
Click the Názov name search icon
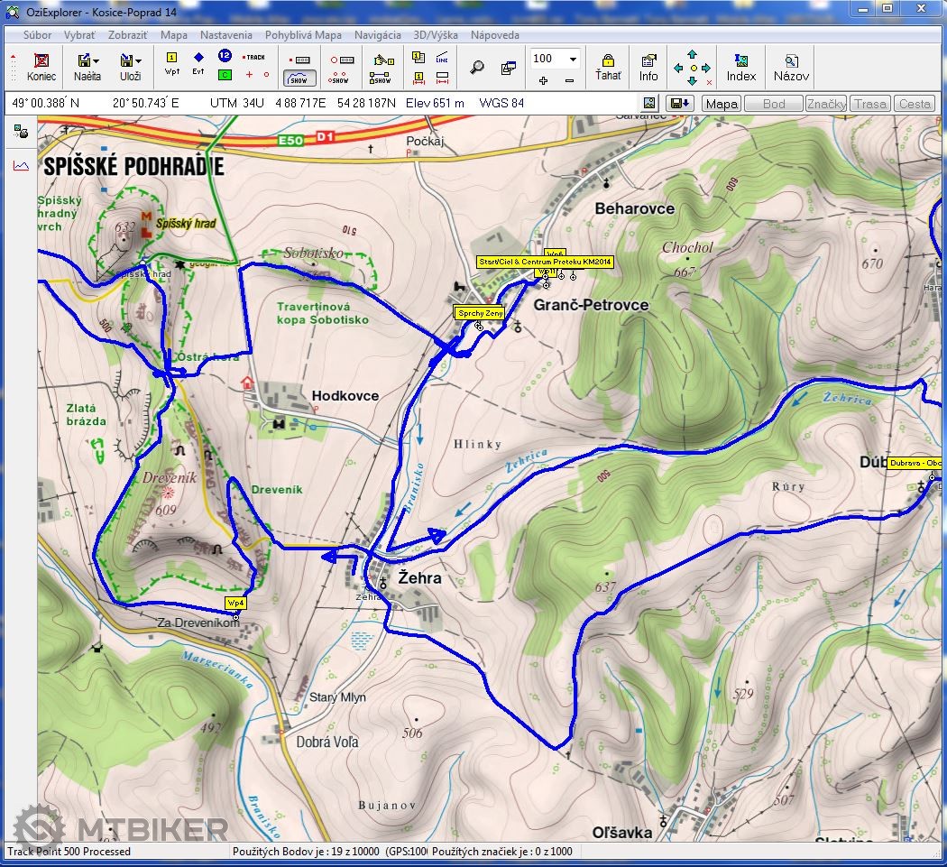791,67
